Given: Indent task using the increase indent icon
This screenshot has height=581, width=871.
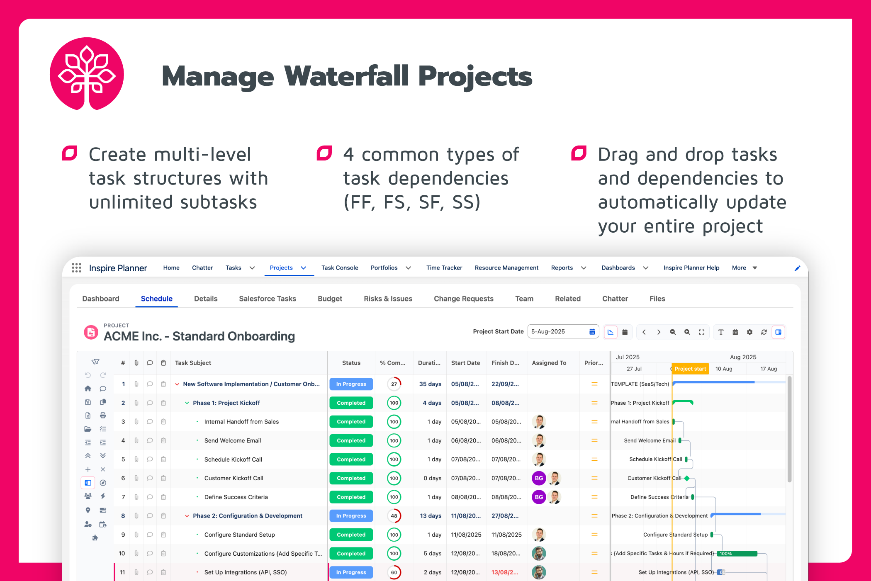Looking at the screenshot, I should click(103, 442).
